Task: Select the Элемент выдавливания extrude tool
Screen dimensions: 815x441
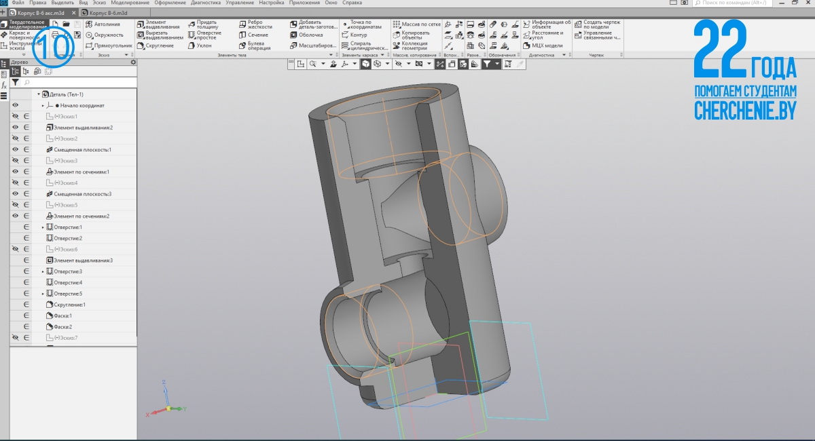Action: [159, 24]
